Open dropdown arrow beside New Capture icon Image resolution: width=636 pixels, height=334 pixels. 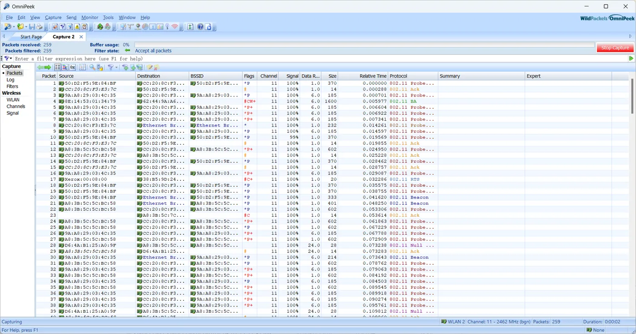click(14, 27)
